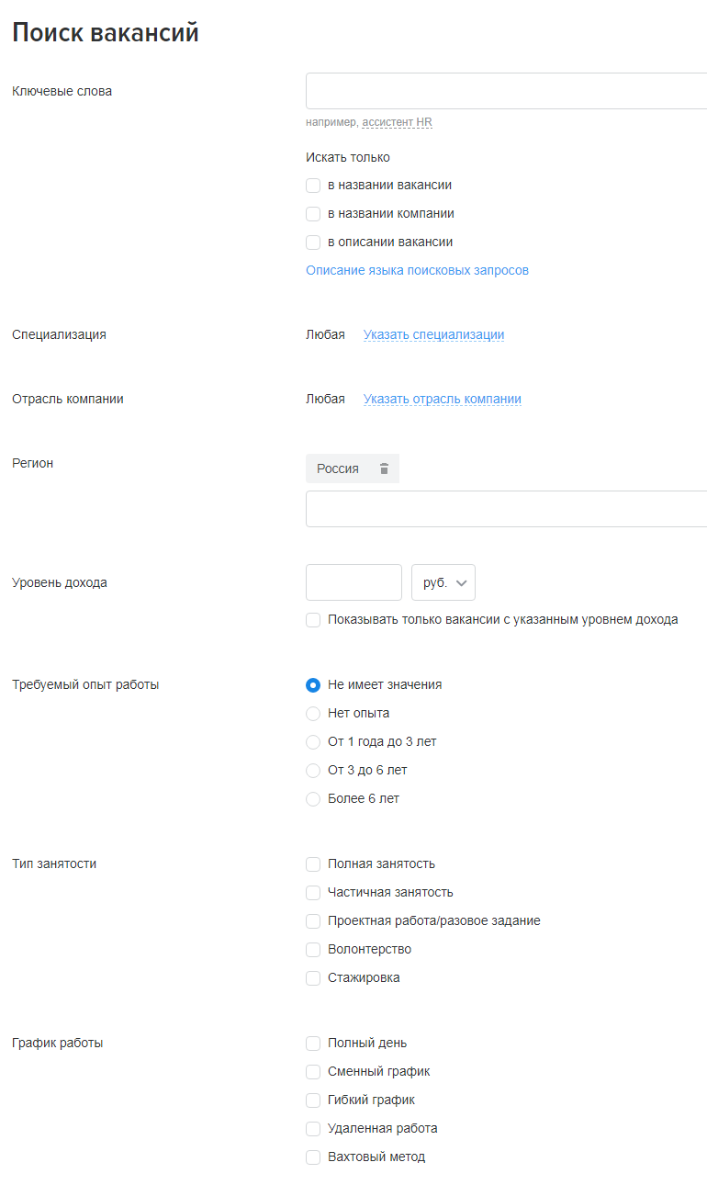The image size is (707, 1185).
Task: Open «Описание языка поисковых запросов»
Action: tap(417, 270)
